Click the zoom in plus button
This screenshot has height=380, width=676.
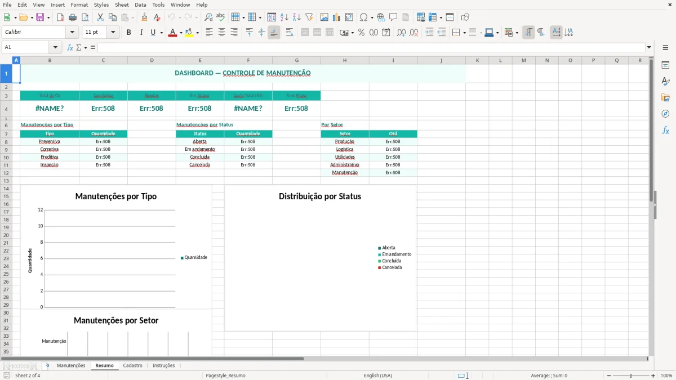(x=653, y=375)
